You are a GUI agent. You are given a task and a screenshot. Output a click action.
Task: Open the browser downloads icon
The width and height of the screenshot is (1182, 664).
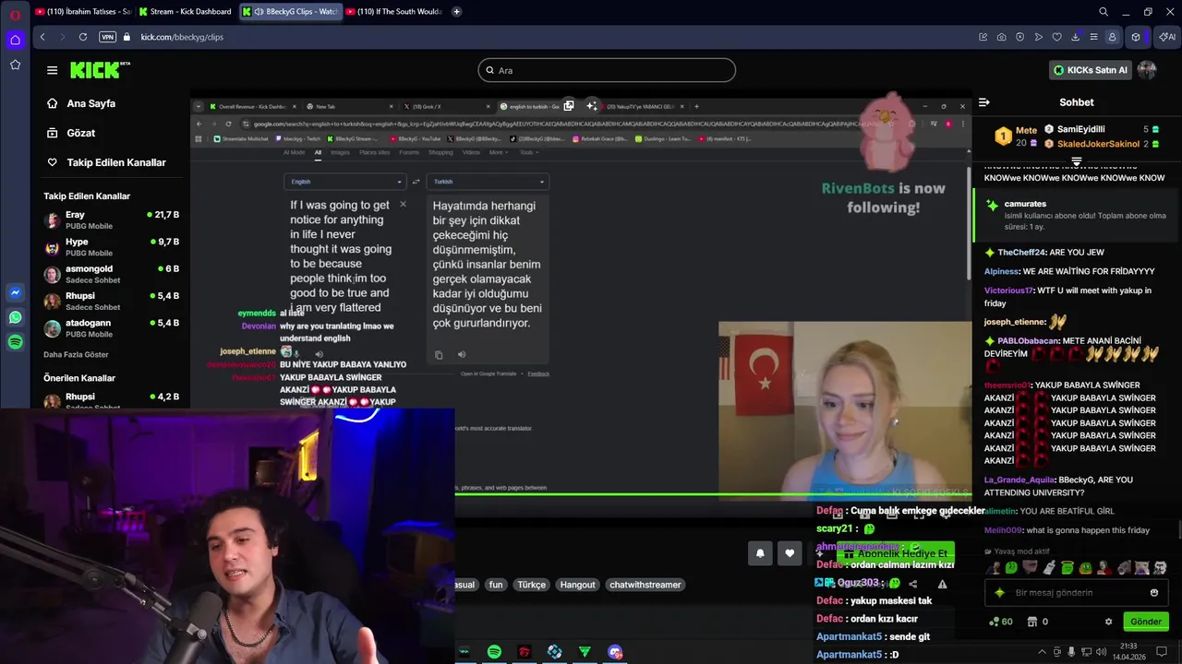(x=1076, y=37)
